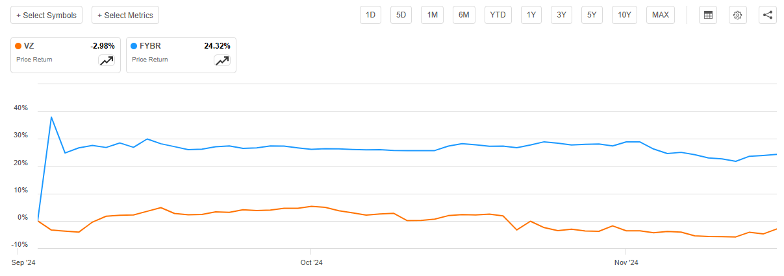The width and height of the screenshot is (784, 276).
Task: Choose the 5Y time range
Action: (592, 15)
